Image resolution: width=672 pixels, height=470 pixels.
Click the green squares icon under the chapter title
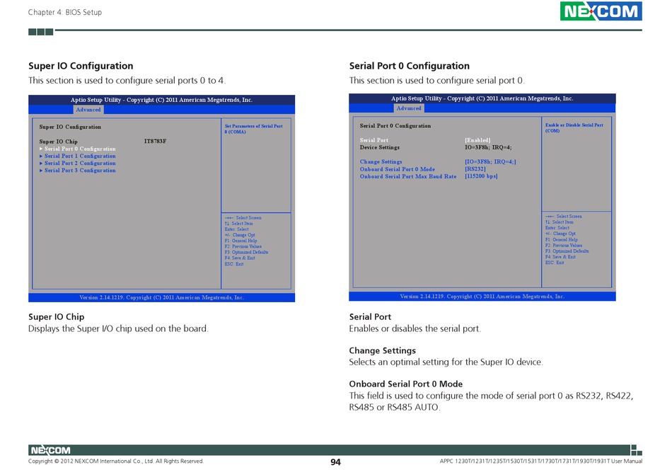(x=40, y=32)
